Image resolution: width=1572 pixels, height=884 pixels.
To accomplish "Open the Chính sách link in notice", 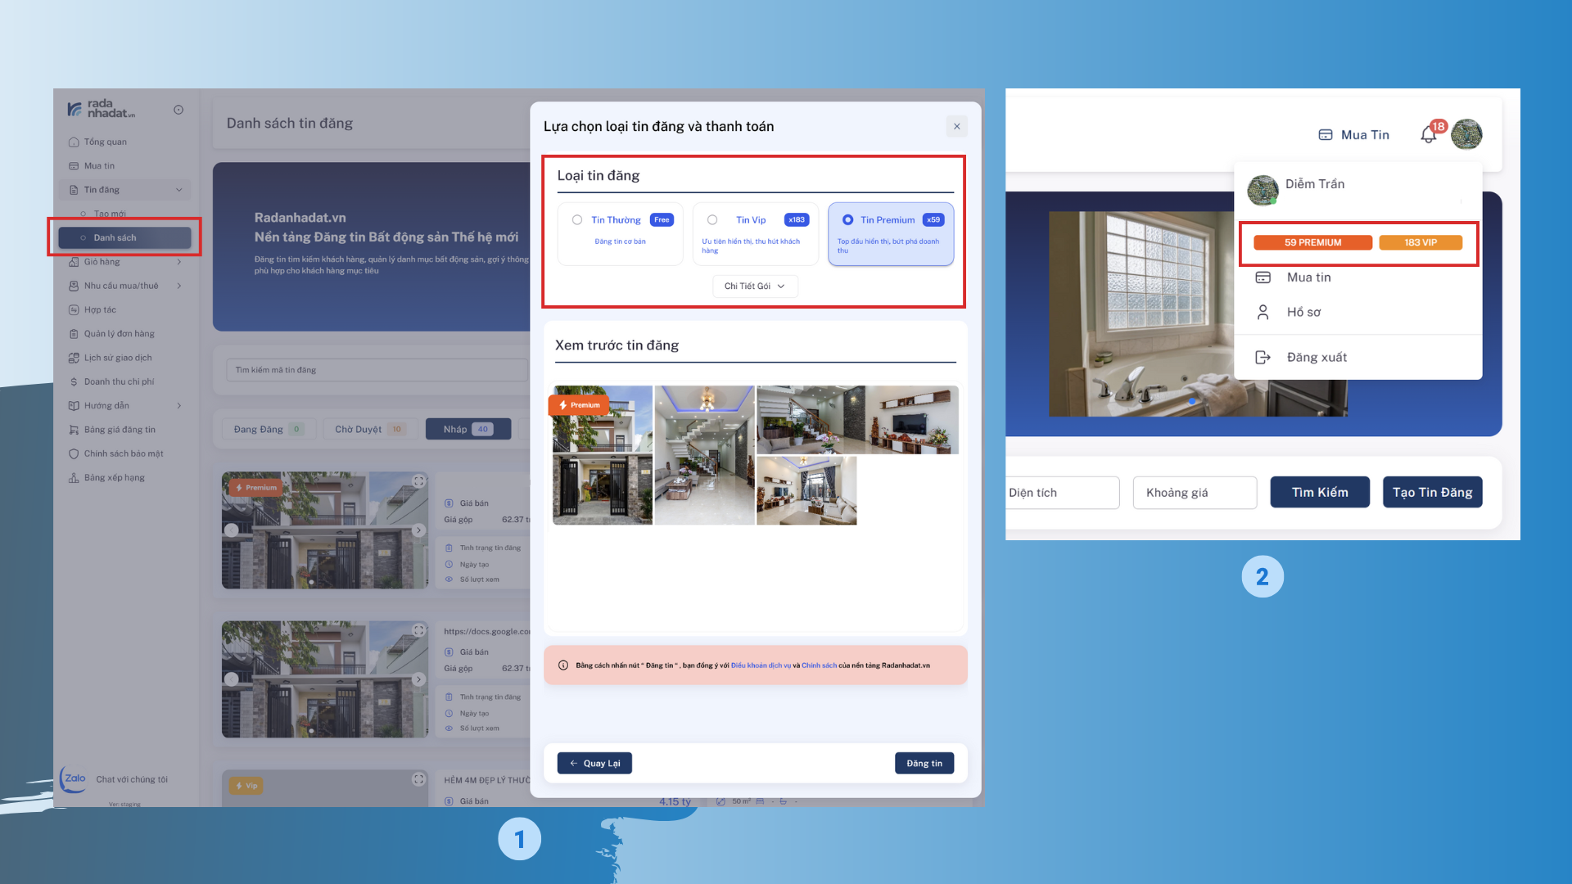I will (819, 665).
